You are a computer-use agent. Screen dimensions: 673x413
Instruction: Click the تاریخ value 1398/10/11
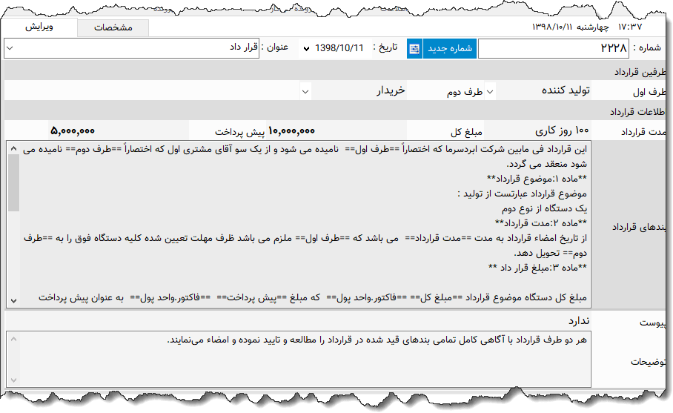339,48
